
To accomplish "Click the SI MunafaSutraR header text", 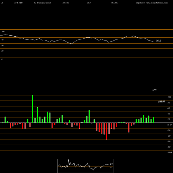I will (43, 3).
